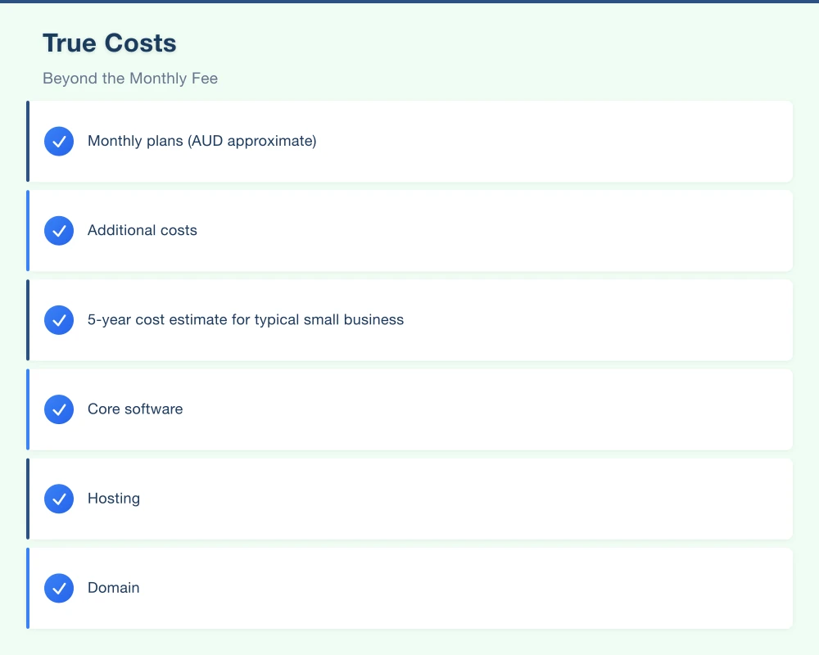The image size is (819, 655).
Task: Click the checkmark icon beside Additional costs
Action: point(59,231)
